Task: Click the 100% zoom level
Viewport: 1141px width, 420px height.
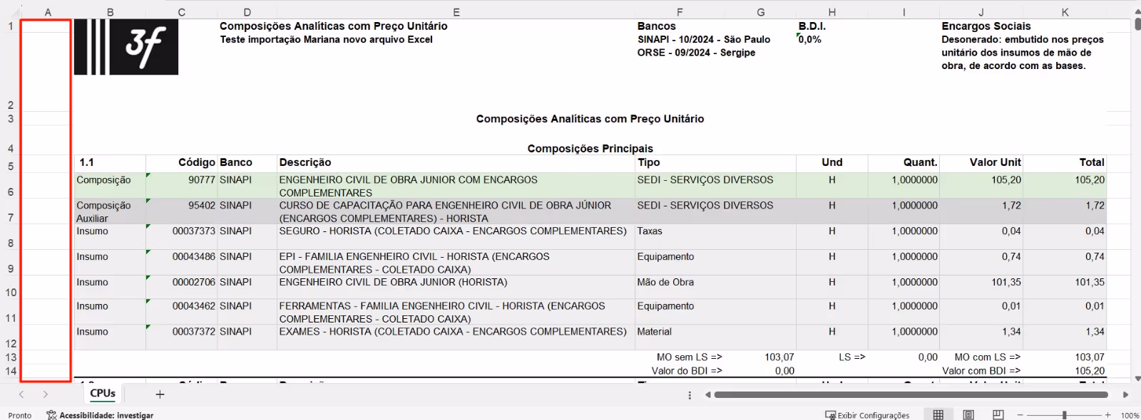Action: point(1130,415)
